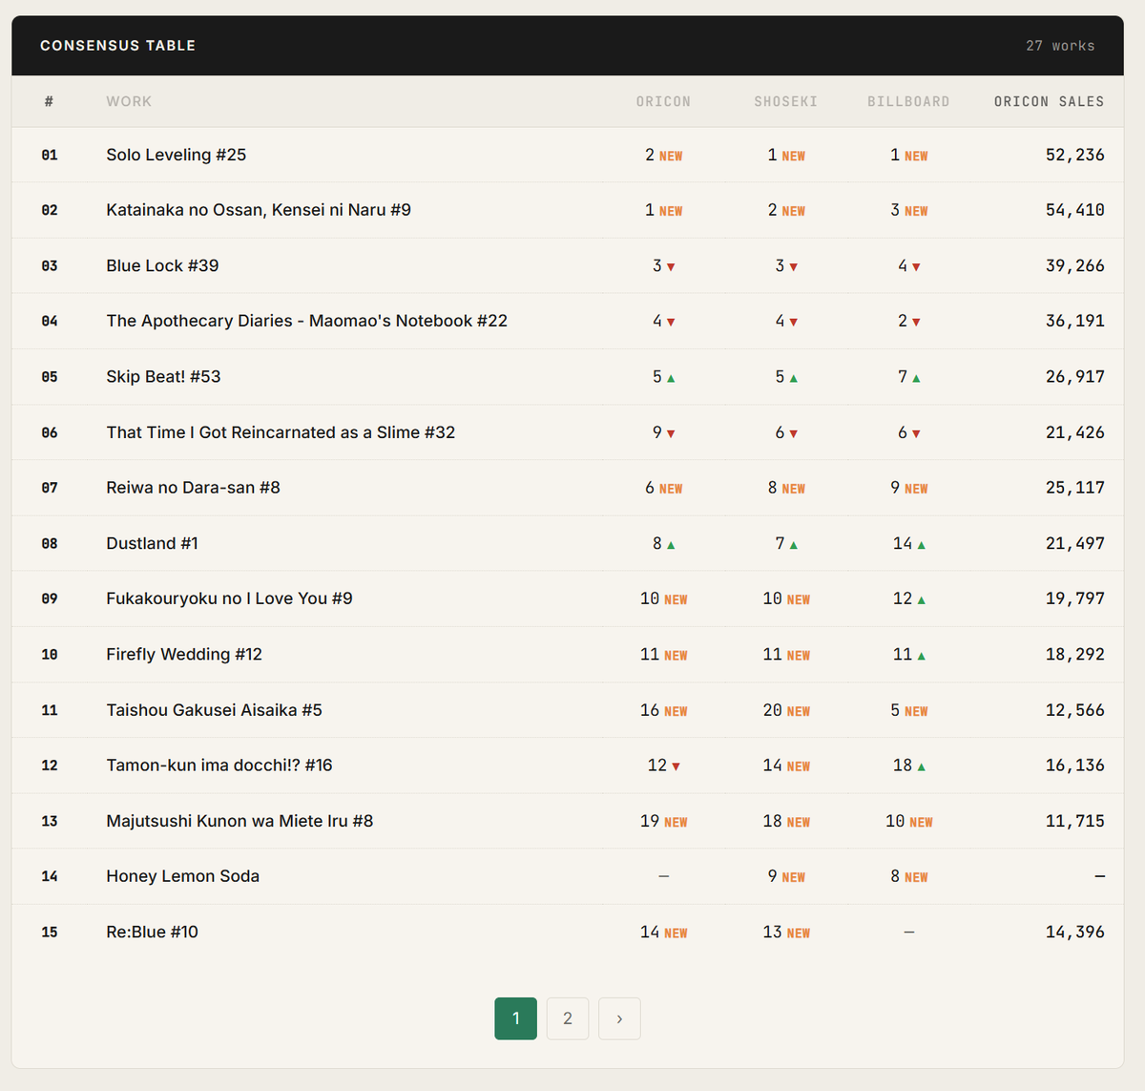Select the Dustland #1 title
Screen dimensions: 1145x1091
pos(153,543)
